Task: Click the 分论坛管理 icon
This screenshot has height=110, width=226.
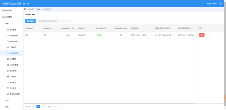Action: 8,65
